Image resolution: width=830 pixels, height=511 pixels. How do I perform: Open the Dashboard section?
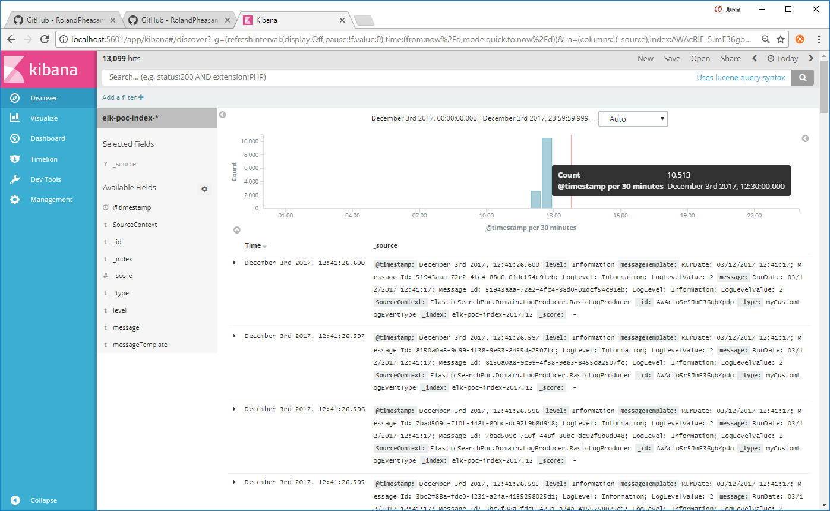[x=48, y=138]
